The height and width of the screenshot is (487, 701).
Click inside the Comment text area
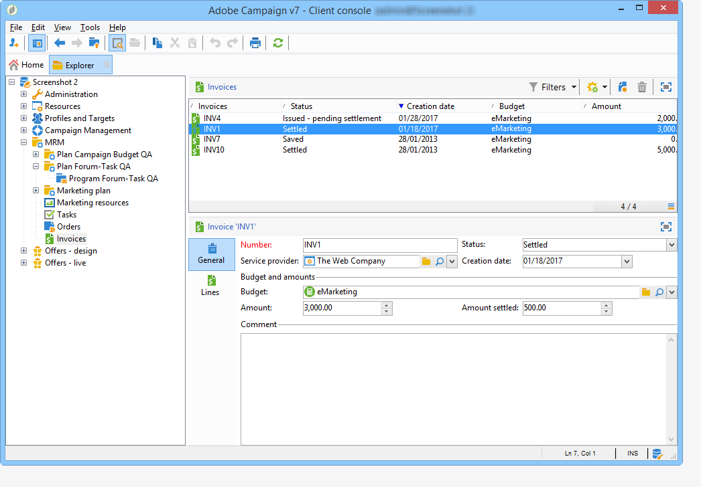453,389
